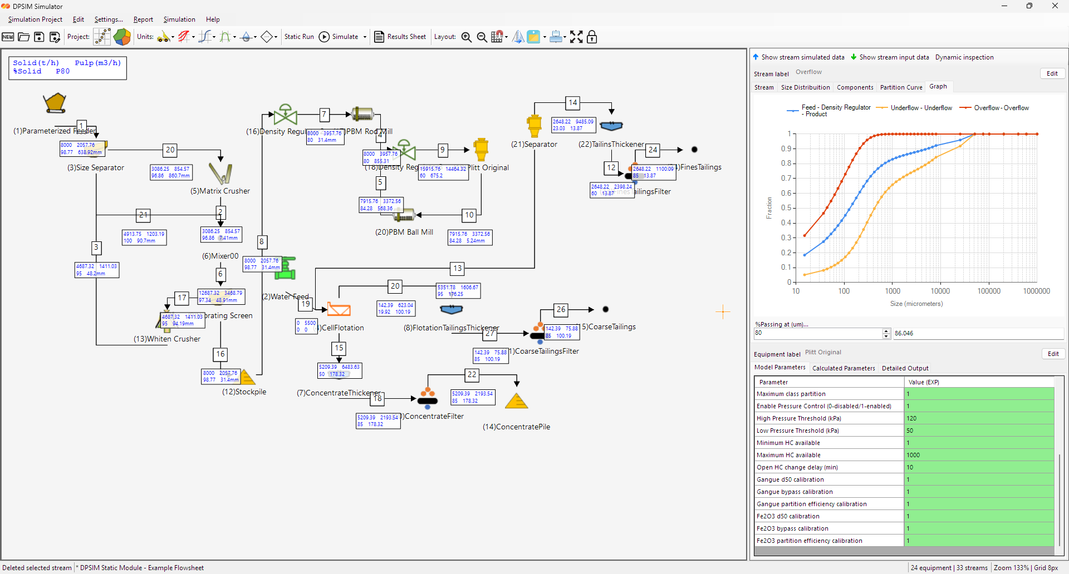Open the project scatter plot icon
Viewport: 1069px width, 574px height.
pyautogui.click(x=102, y=37)
